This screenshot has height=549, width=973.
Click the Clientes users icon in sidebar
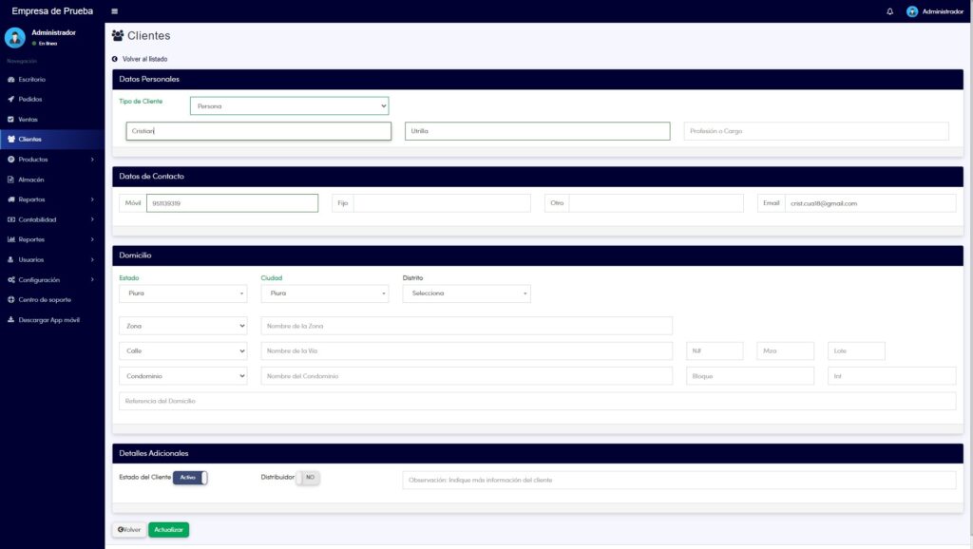pyautogui.click(x=10, y=139)
